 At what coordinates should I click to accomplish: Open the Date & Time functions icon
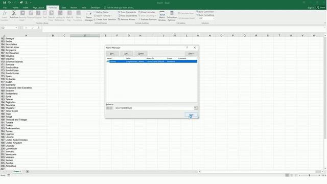pos(51,13)
